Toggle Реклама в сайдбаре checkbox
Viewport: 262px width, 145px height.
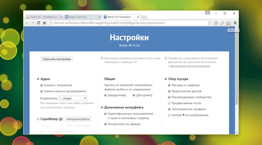click(169, 85)
